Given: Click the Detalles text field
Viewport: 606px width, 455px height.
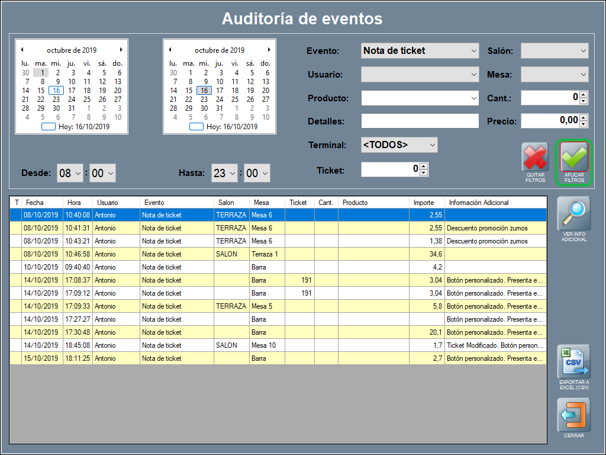Looking at the screenshot, I should click(x=420, y=121).
